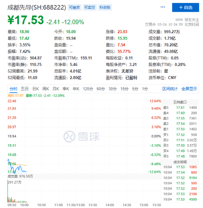Open the 月K chart tab
203x208 pixels.
(56, 89)
